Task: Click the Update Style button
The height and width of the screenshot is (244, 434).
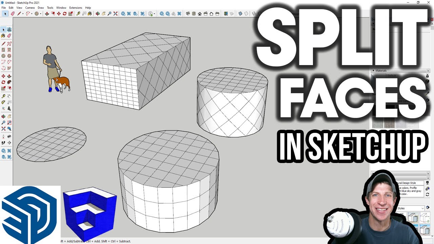Action: coord(427,195)
